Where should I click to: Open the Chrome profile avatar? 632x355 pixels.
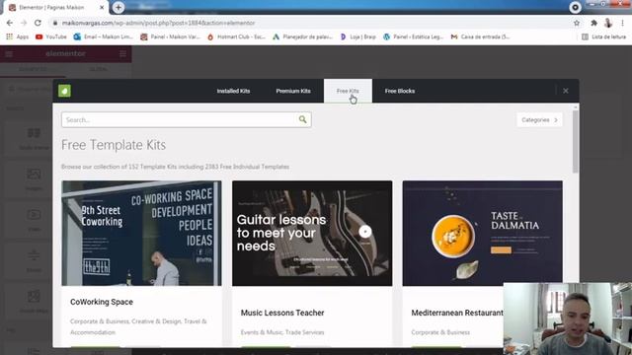coord(608,23)
